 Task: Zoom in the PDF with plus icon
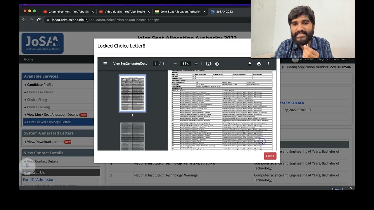pyautogui.click(x=196, y=64)
